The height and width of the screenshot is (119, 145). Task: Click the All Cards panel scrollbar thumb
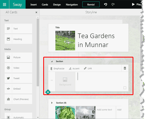tap(38, 52)
